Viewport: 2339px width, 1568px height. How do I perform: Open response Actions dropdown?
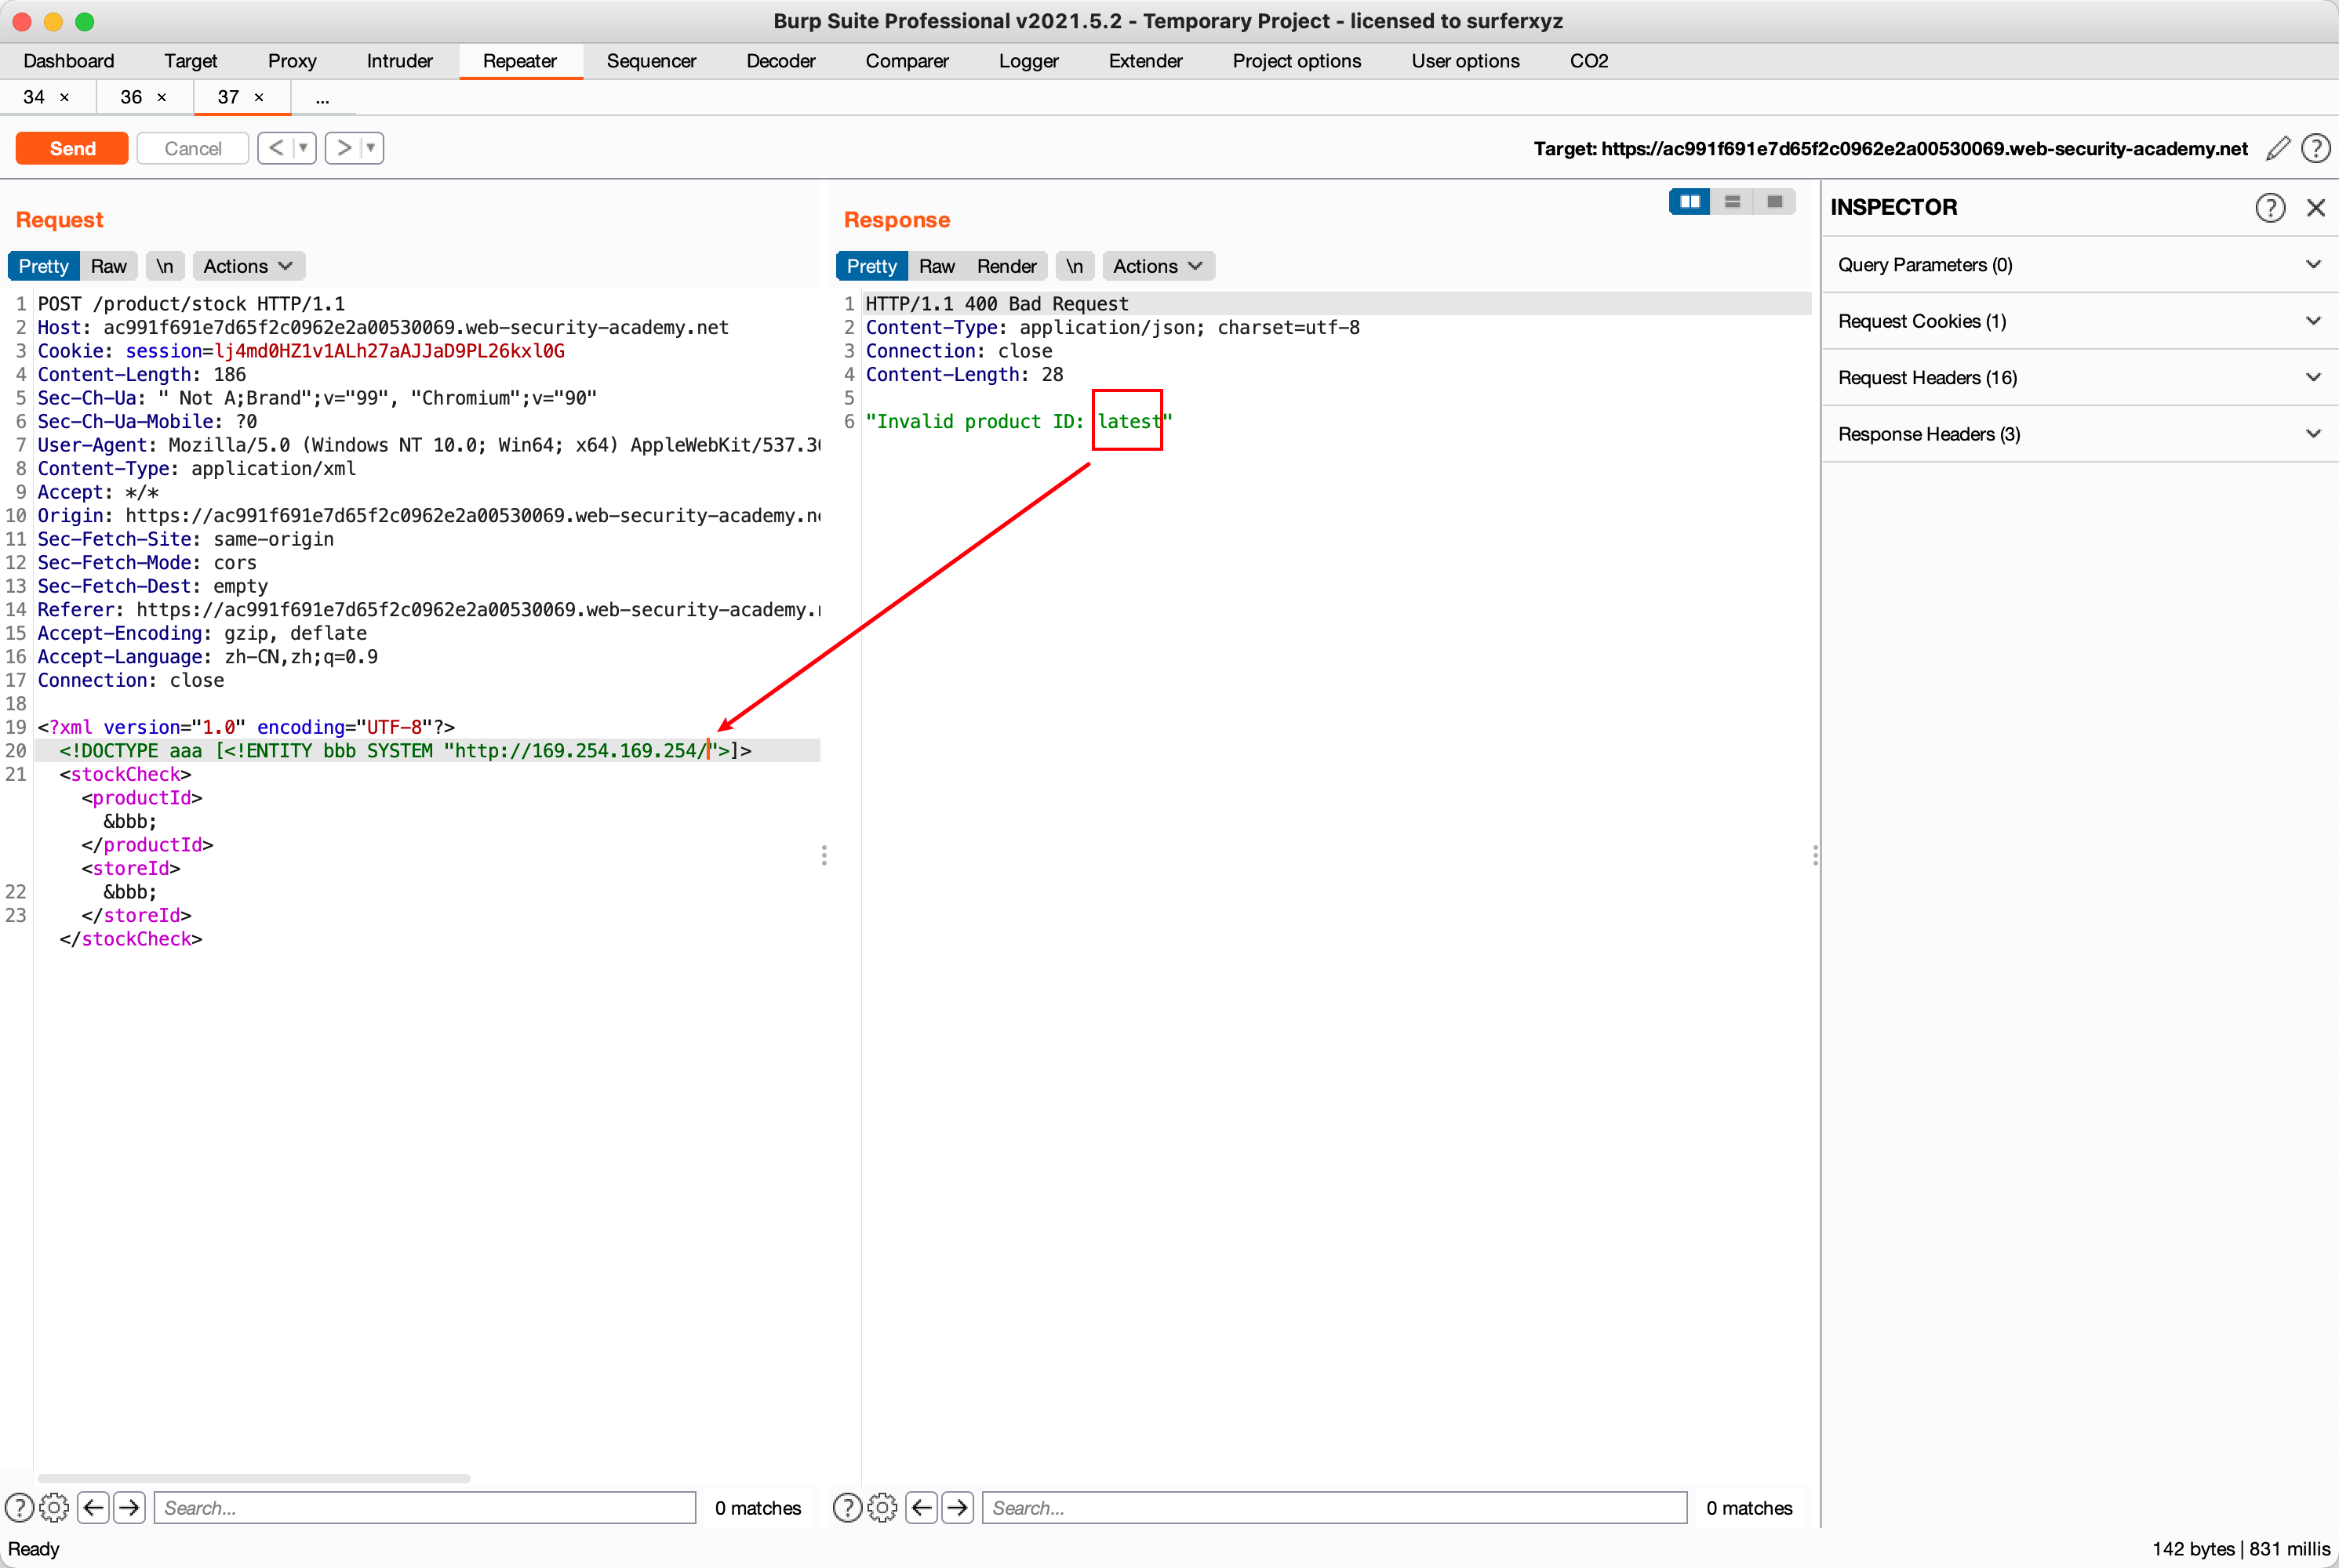1158,266
